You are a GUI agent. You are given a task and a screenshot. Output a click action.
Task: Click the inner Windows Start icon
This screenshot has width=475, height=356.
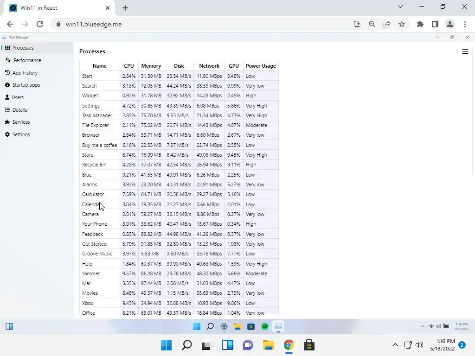coord(197,326)
